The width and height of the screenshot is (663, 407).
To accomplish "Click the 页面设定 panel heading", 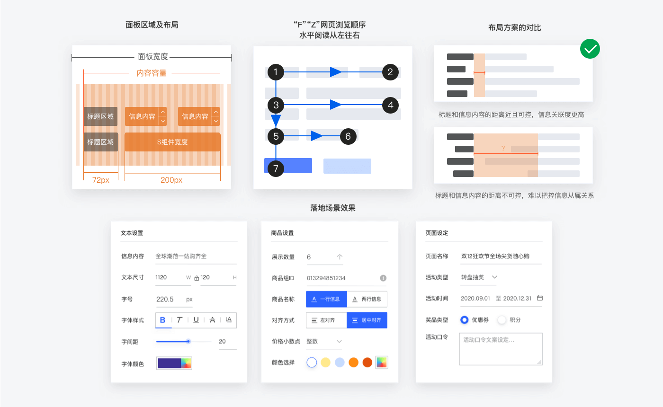I will [x=437, y=233].
